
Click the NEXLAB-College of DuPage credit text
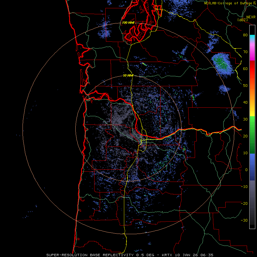coord(229,3)
